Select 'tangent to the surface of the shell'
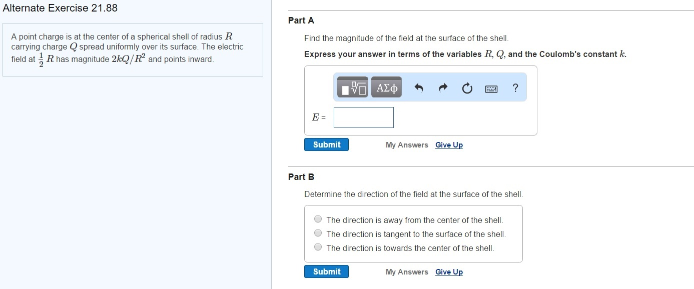 [318, 233]
